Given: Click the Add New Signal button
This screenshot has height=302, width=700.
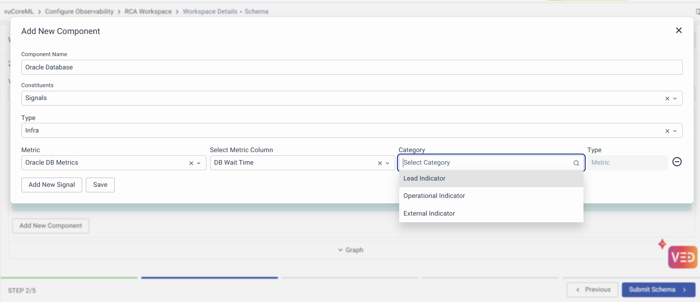Looking at the screenshot, I should click(x=52, y=185).
